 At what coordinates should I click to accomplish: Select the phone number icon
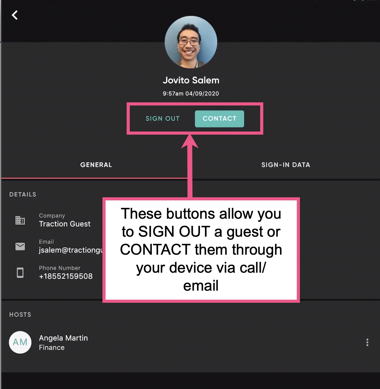tap(20, 273)
